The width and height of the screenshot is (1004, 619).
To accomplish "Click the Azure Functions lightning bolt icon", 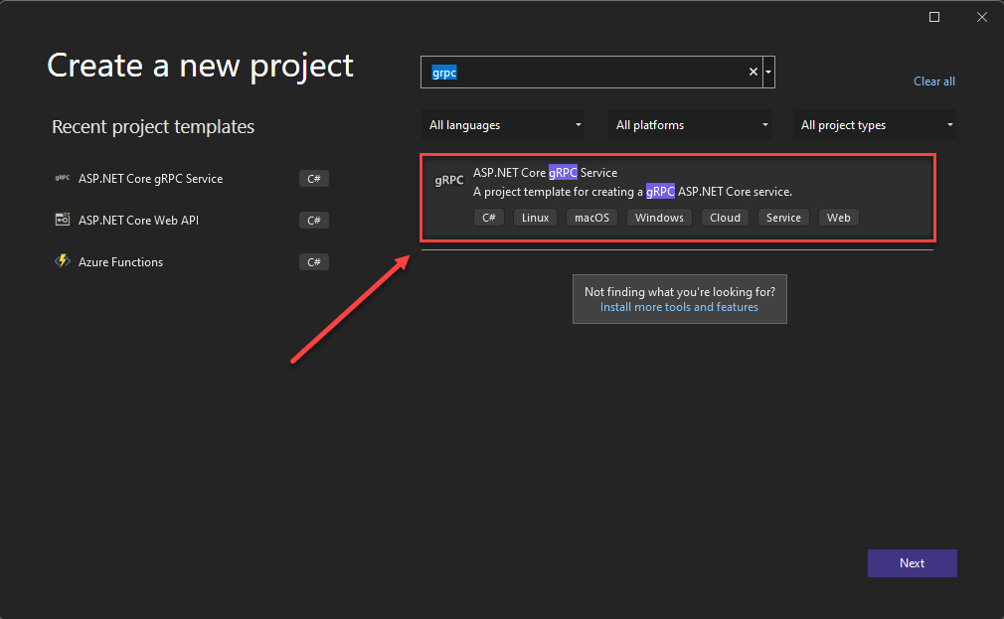I will click(x=62, y=261).
